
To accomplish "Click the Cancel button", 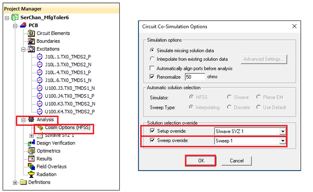I will tap(236, 160).
